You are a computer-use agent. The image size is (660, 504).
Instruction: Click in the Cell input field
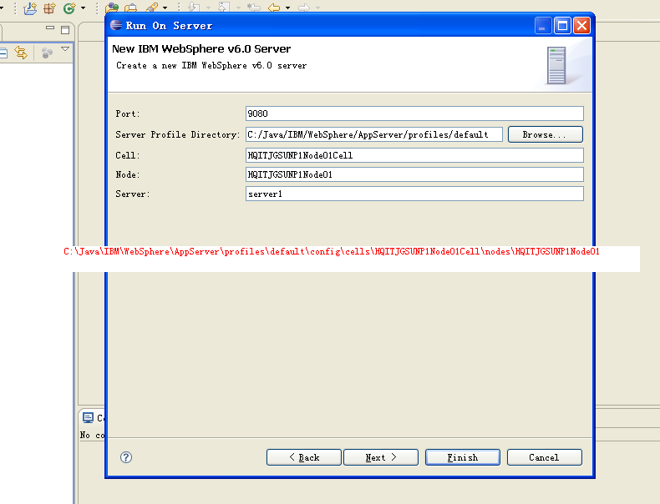click(x=414, y=155)
